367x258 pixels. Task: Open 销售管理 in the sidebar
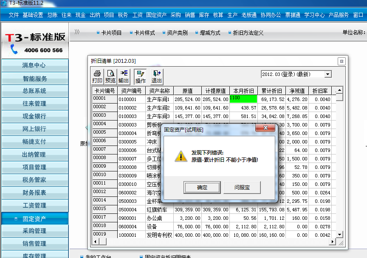35,244
